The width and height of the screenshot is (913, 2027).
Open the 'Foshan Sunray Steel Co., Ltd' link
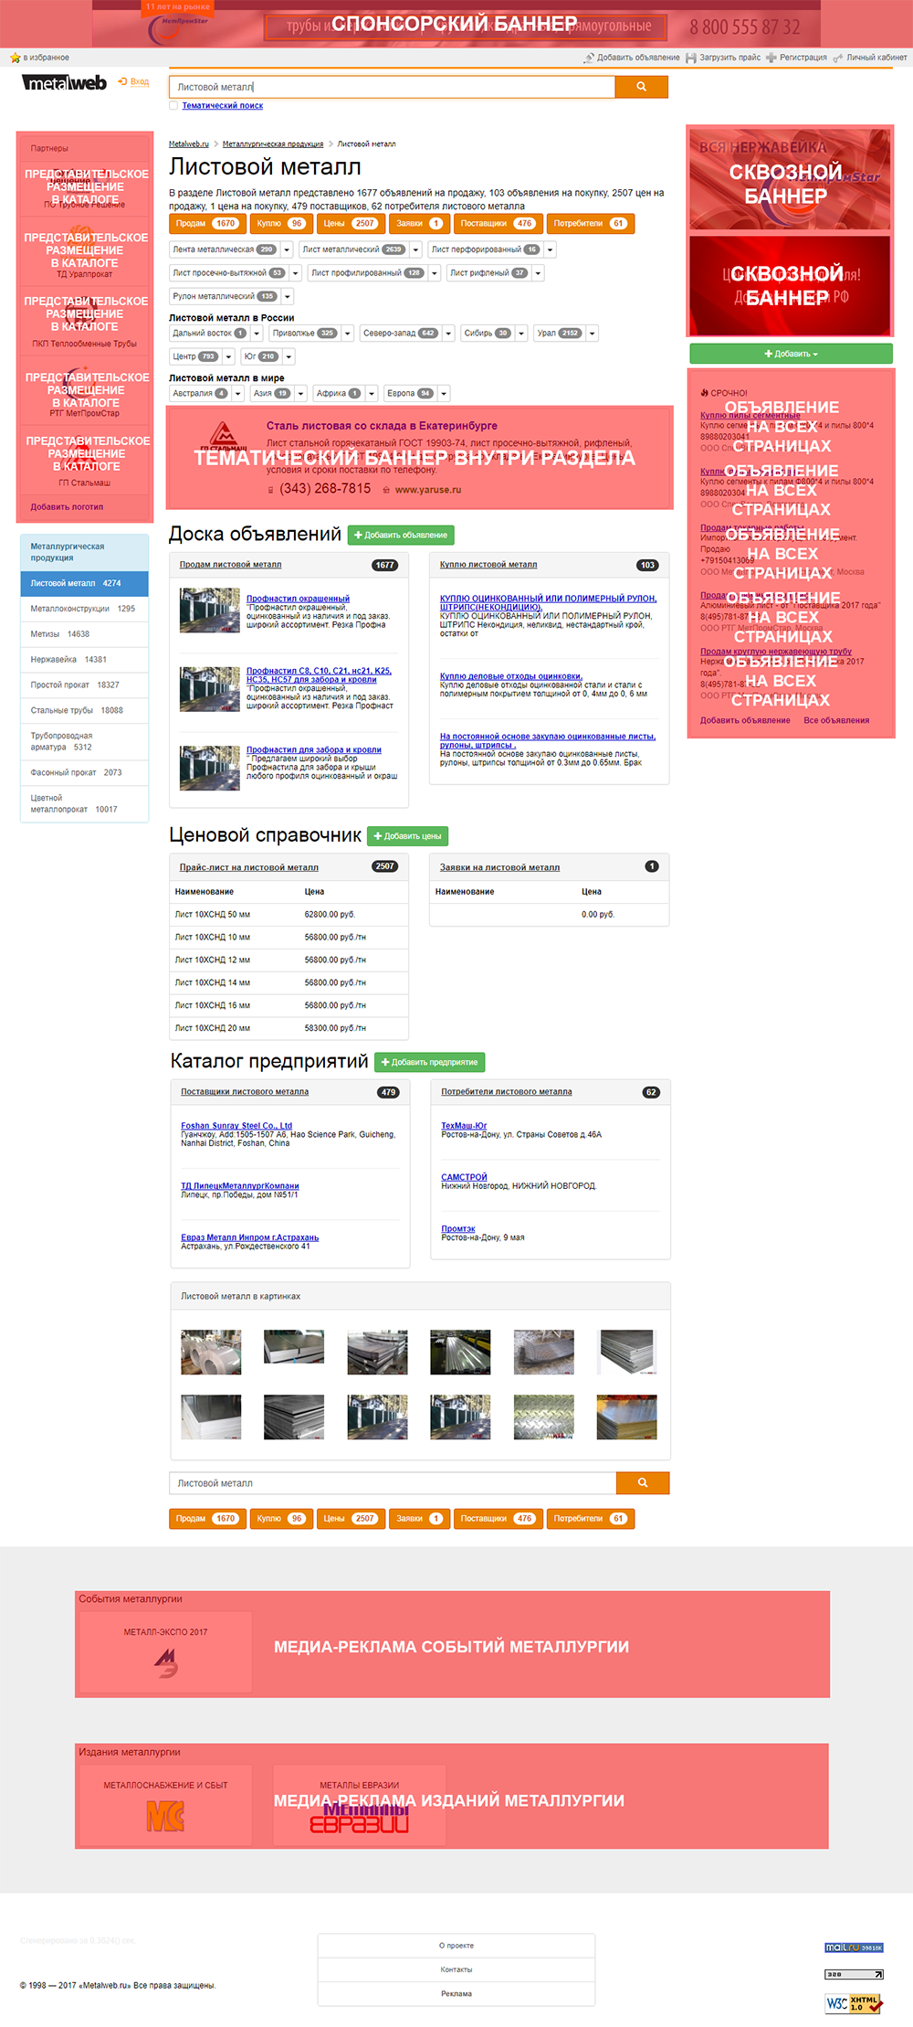[x=236, y=1126]
